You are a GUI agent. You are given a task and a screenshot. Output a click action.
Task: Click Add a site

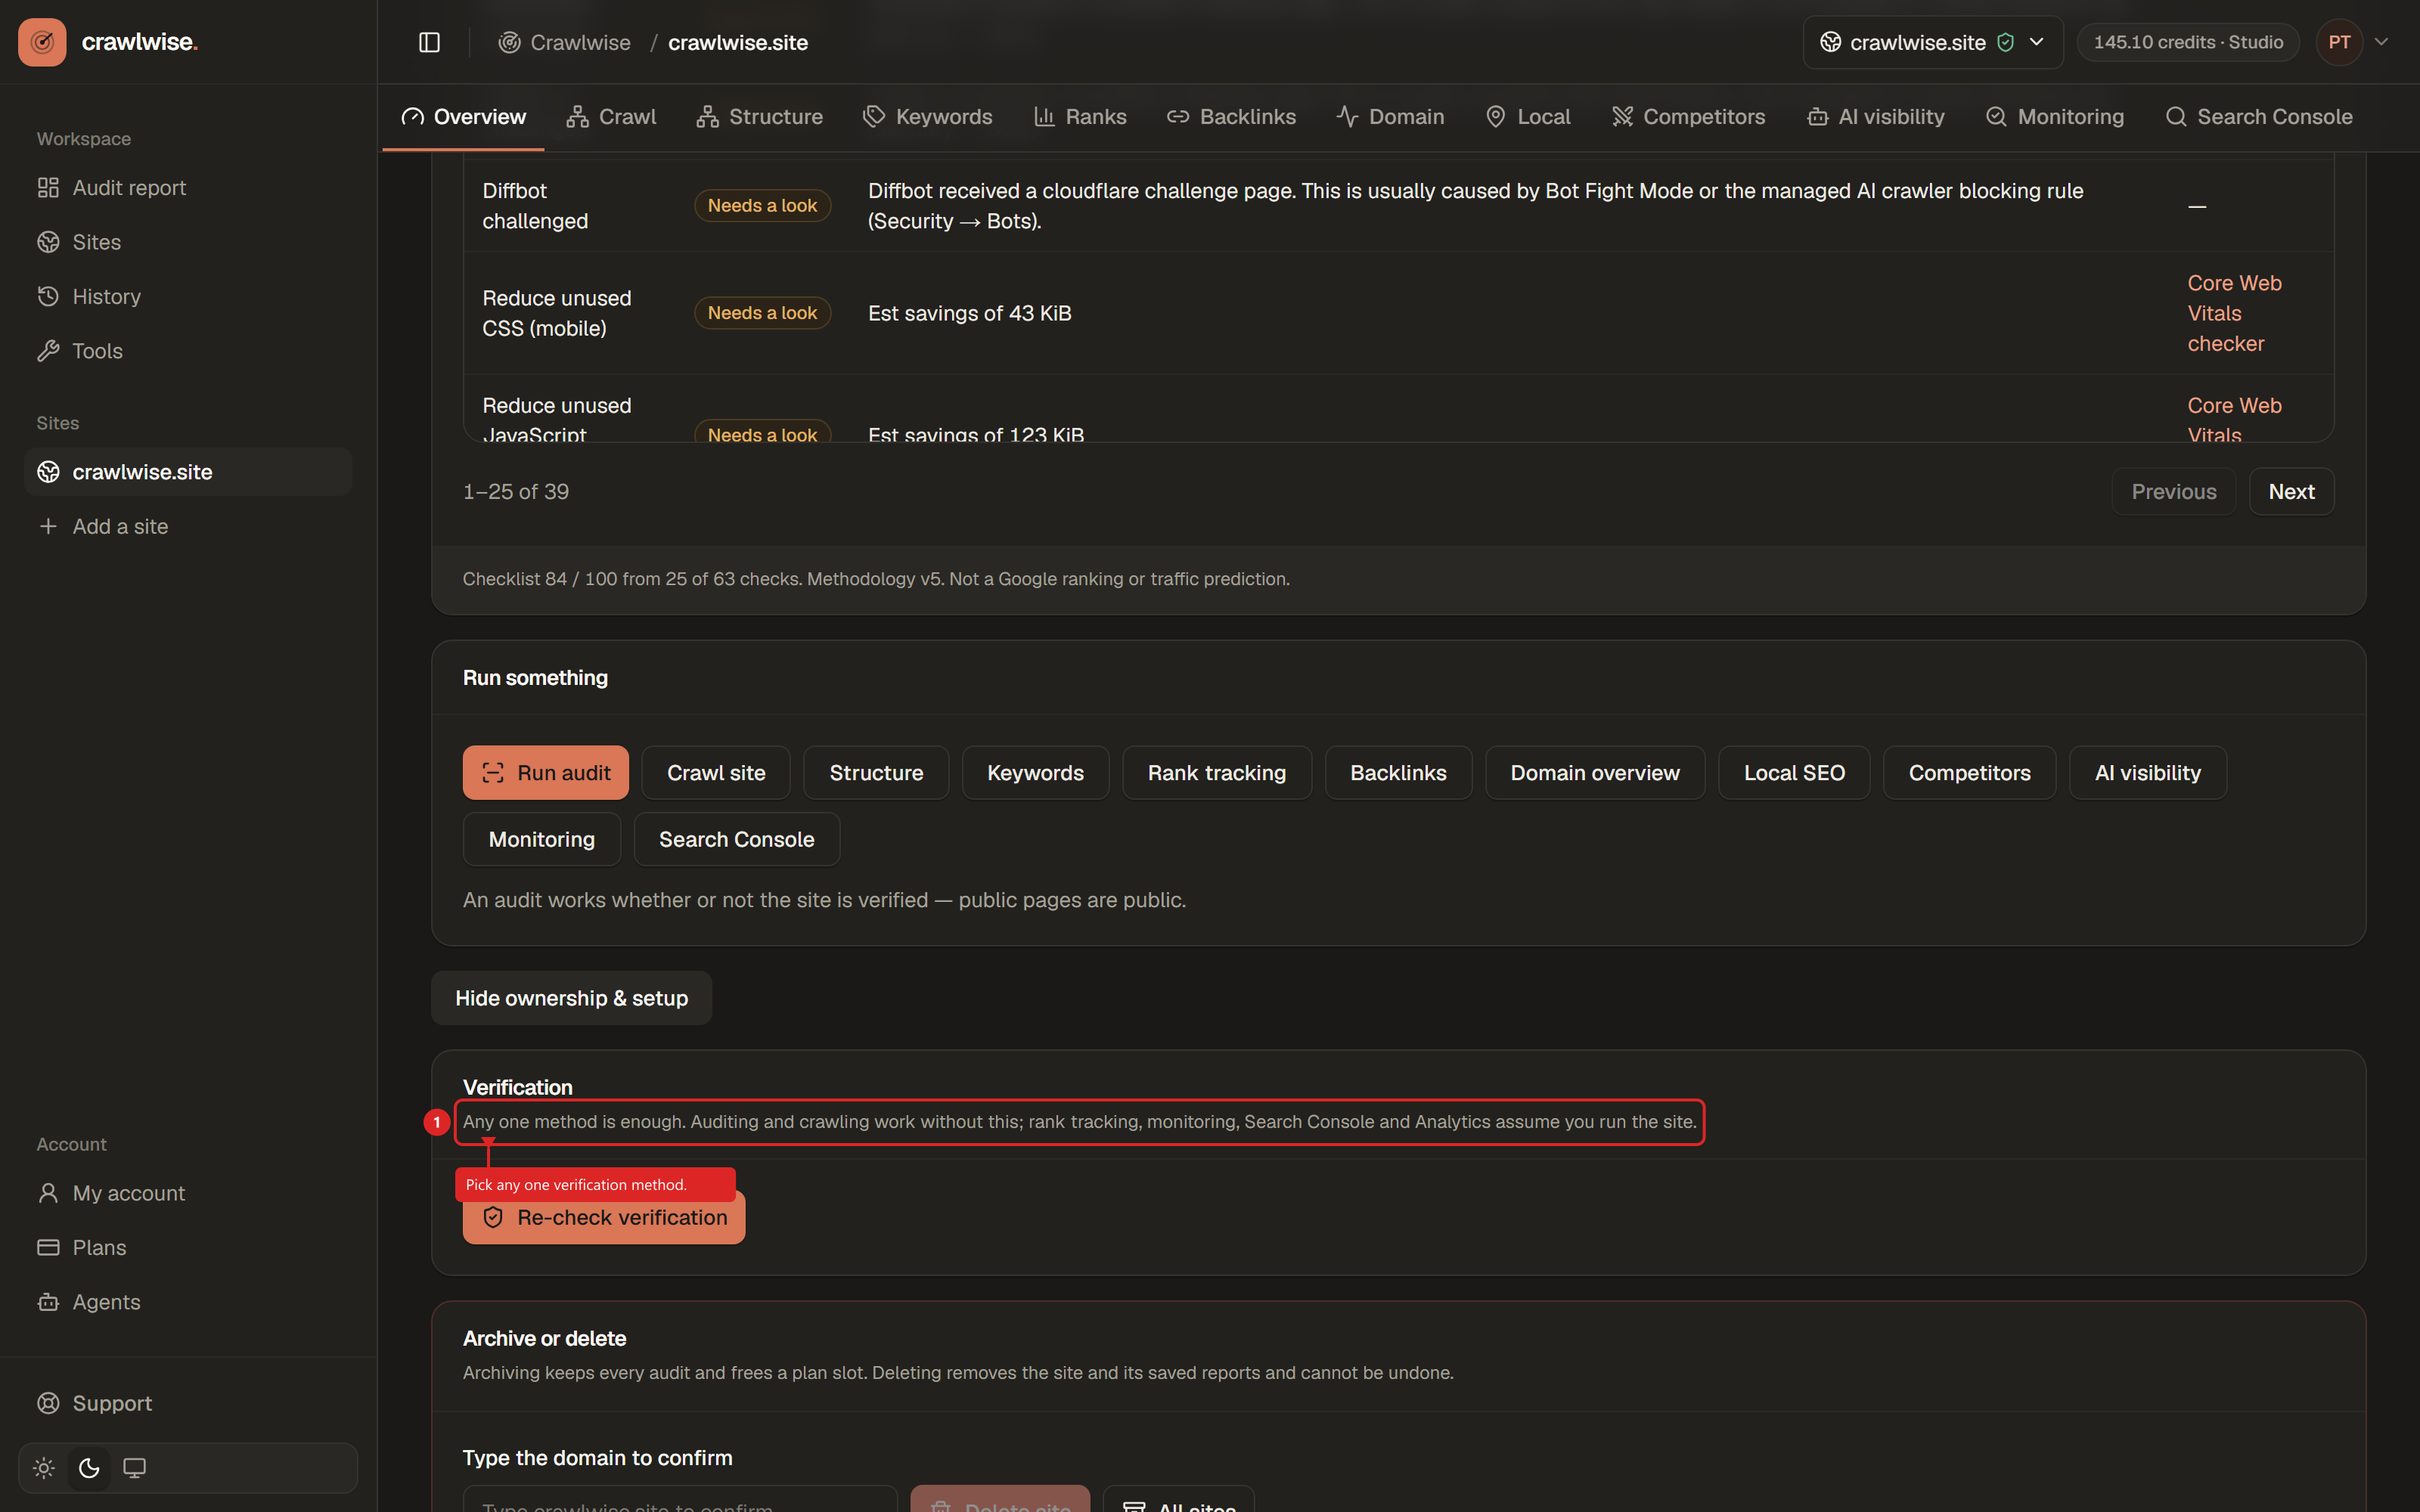pos(188,526)
